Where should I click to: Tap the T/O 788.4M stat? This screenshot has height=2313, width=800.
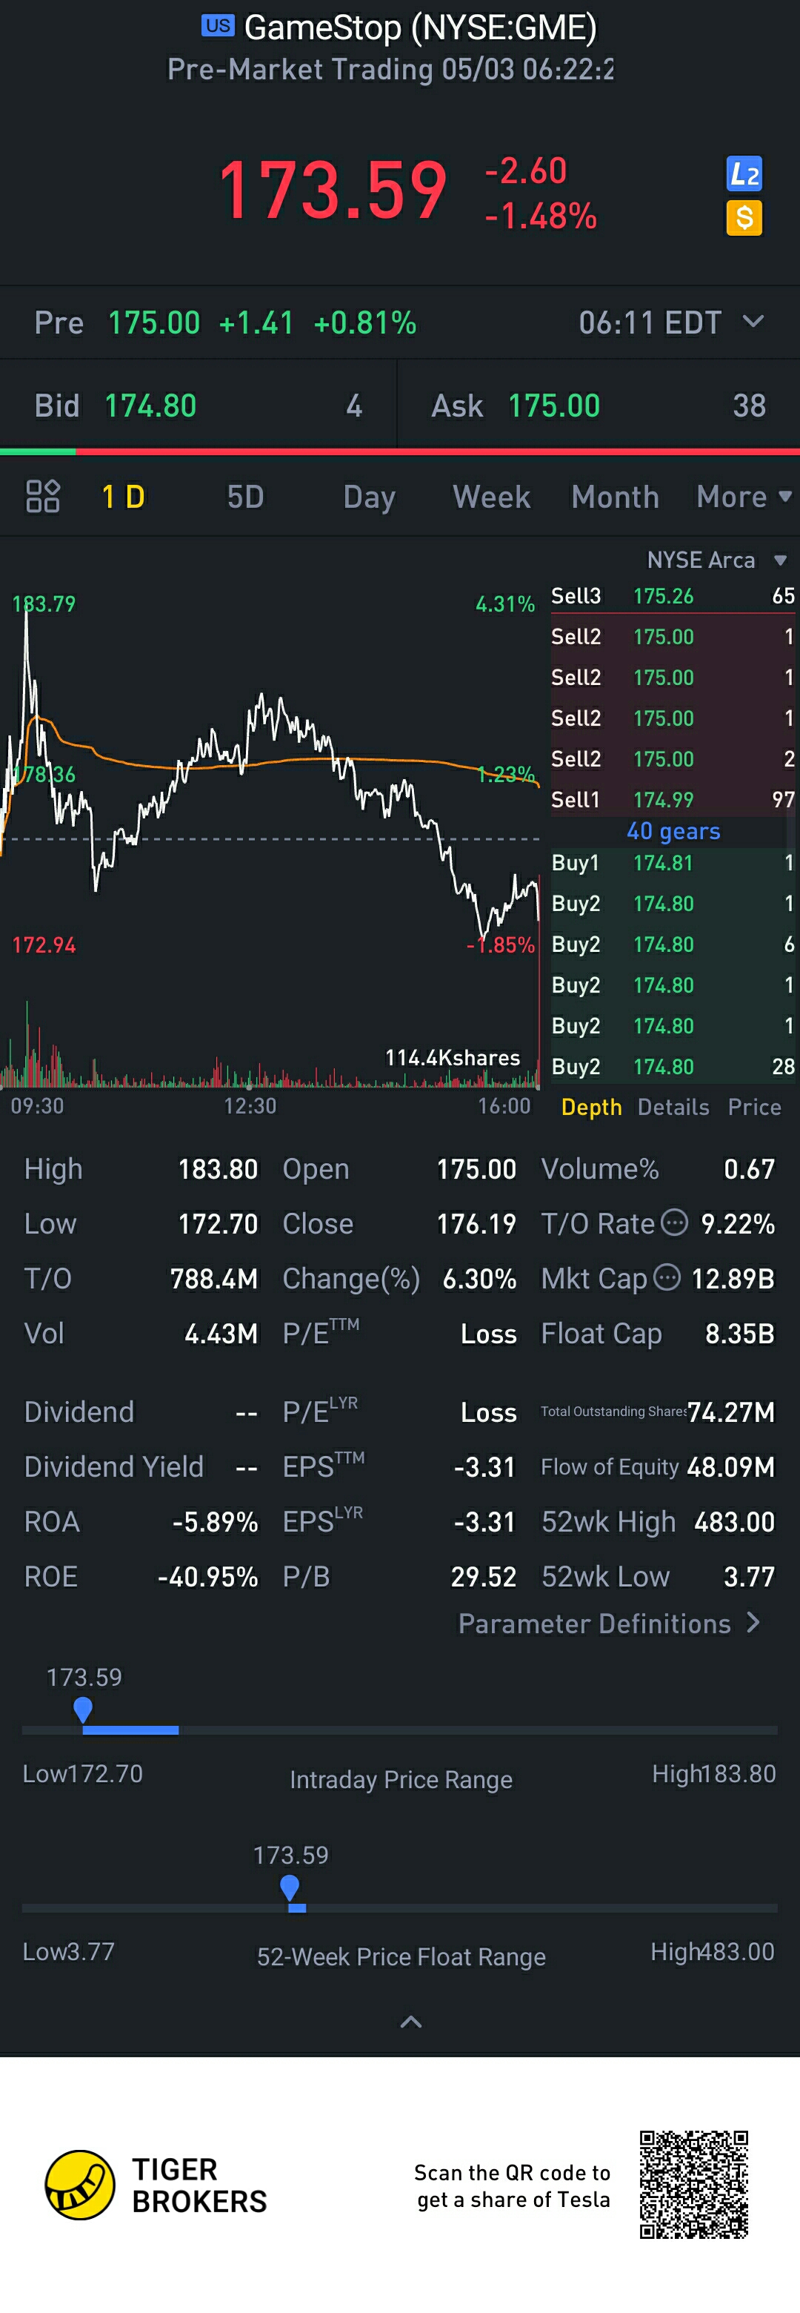tap(141, 1279)
